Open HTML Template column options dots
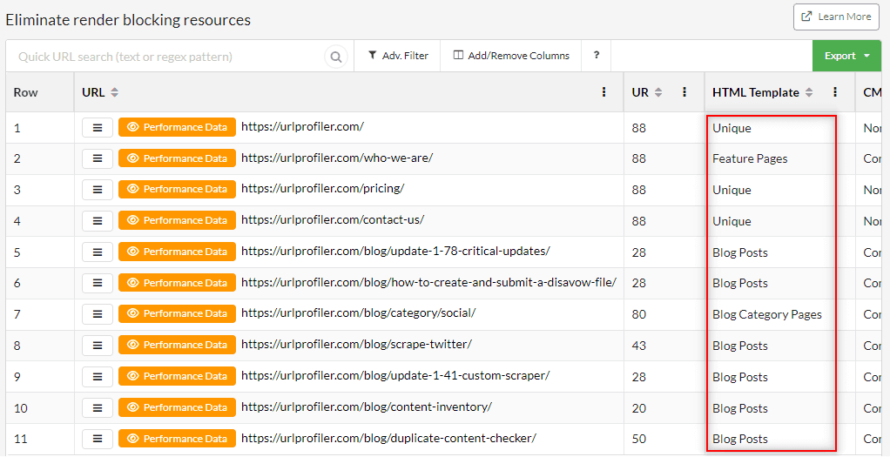Screen dimensions: 890x457 pyautogui.click(x=835, y=92)
